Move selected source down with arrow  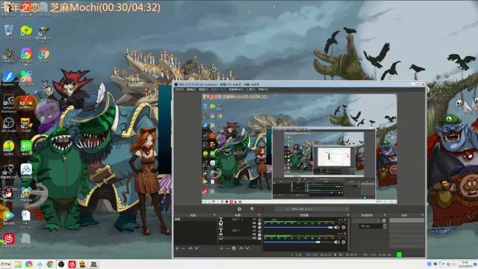tap(247, 248)
